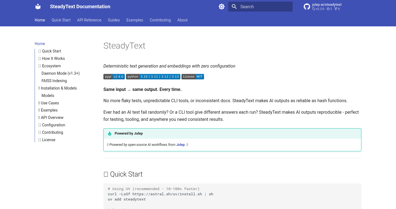The width and height of the screenshot is (396, 209).
Task: Open the Contributing tab in header
Action: pos(160,20)
